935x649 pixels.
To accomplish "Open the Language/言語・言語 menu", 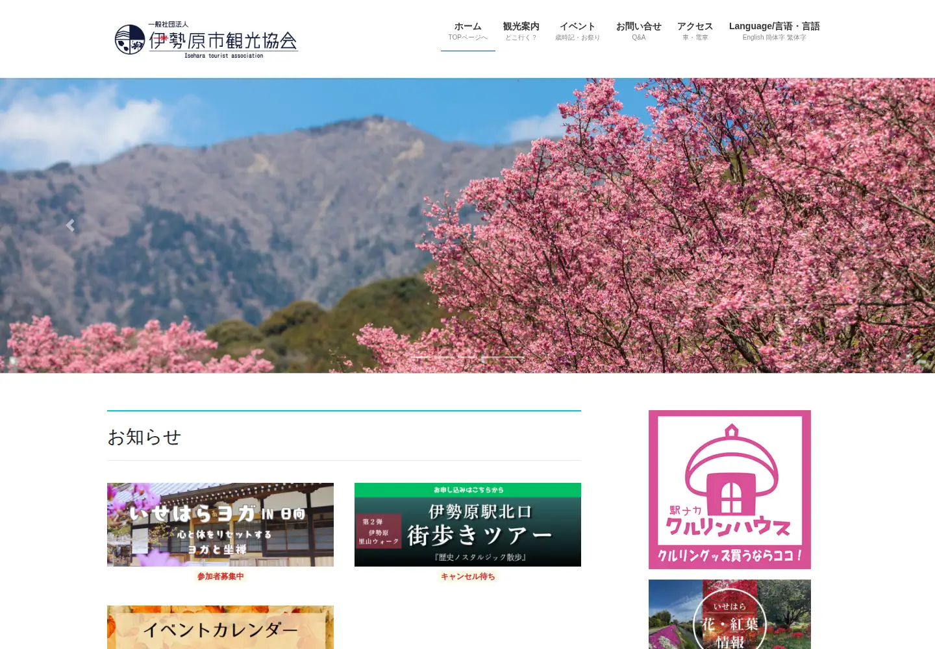I will 774,31.
